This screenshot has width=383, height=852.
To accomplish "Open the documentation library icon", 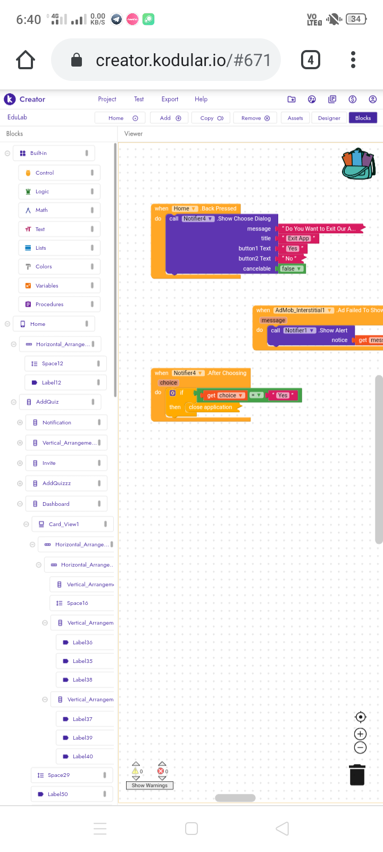I will 332,99.
